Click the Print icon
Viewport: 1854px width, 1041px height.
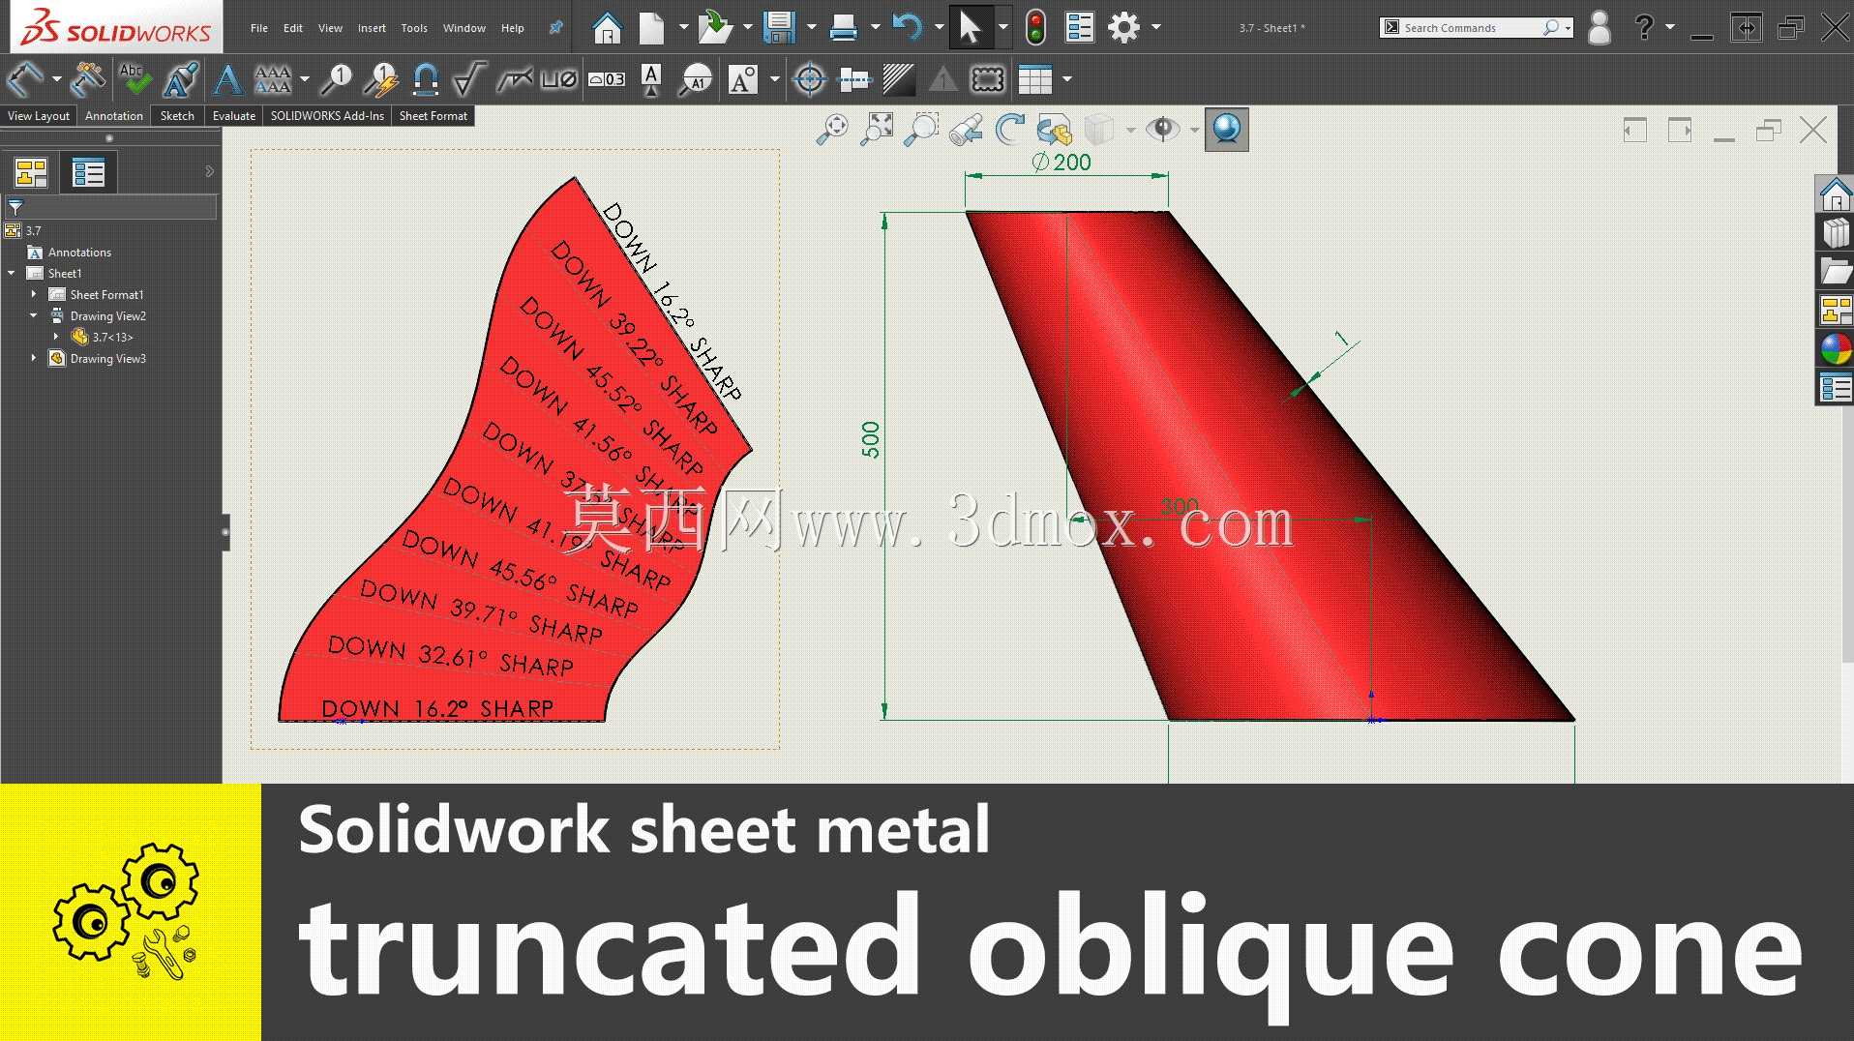point(844,27)
